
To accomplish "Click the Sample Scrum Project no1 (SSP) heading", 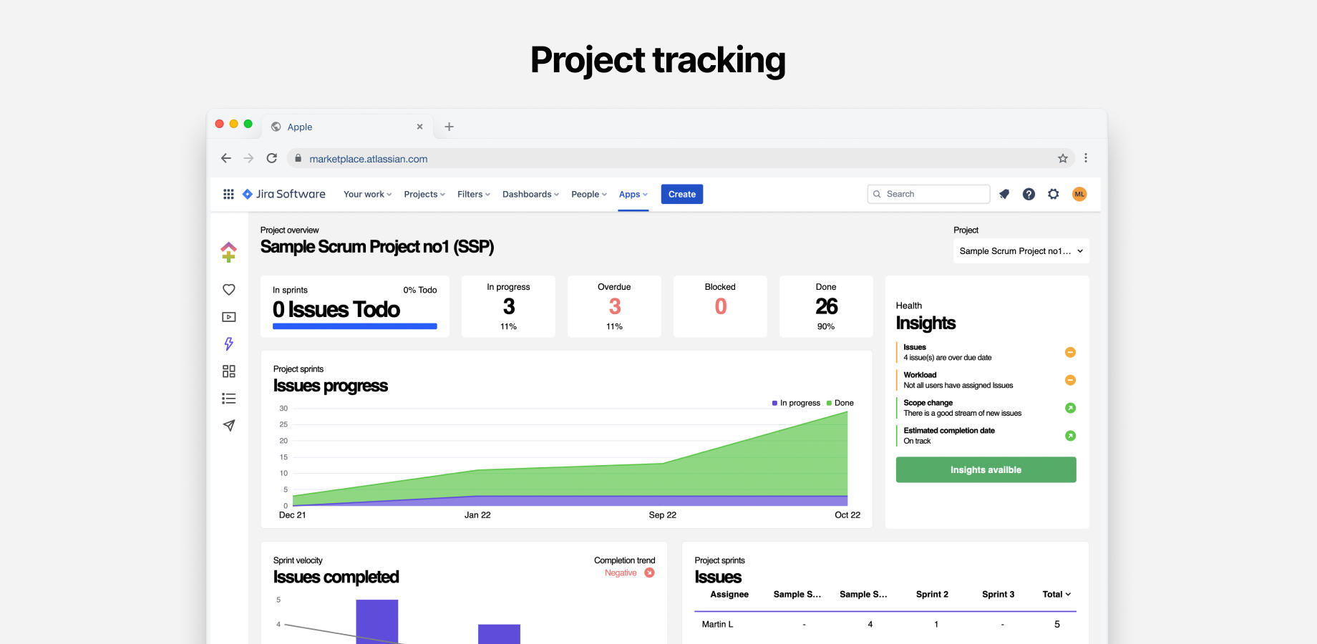I will pyautogui.click(x=377, y=247).
